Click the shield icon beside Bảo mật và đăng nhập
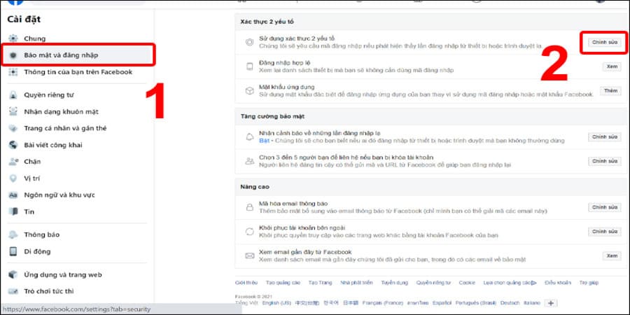The width and height of the screenshot is (630, 315). 13,55
